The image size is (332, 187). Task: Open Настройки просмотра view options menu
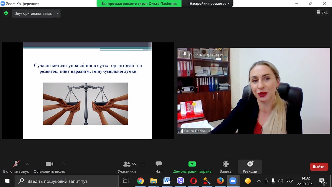coord(210,3)
